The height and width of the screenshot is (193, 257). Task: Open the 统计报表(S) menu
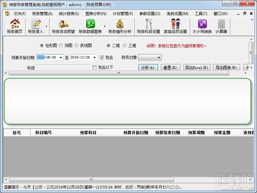(69, 14)
